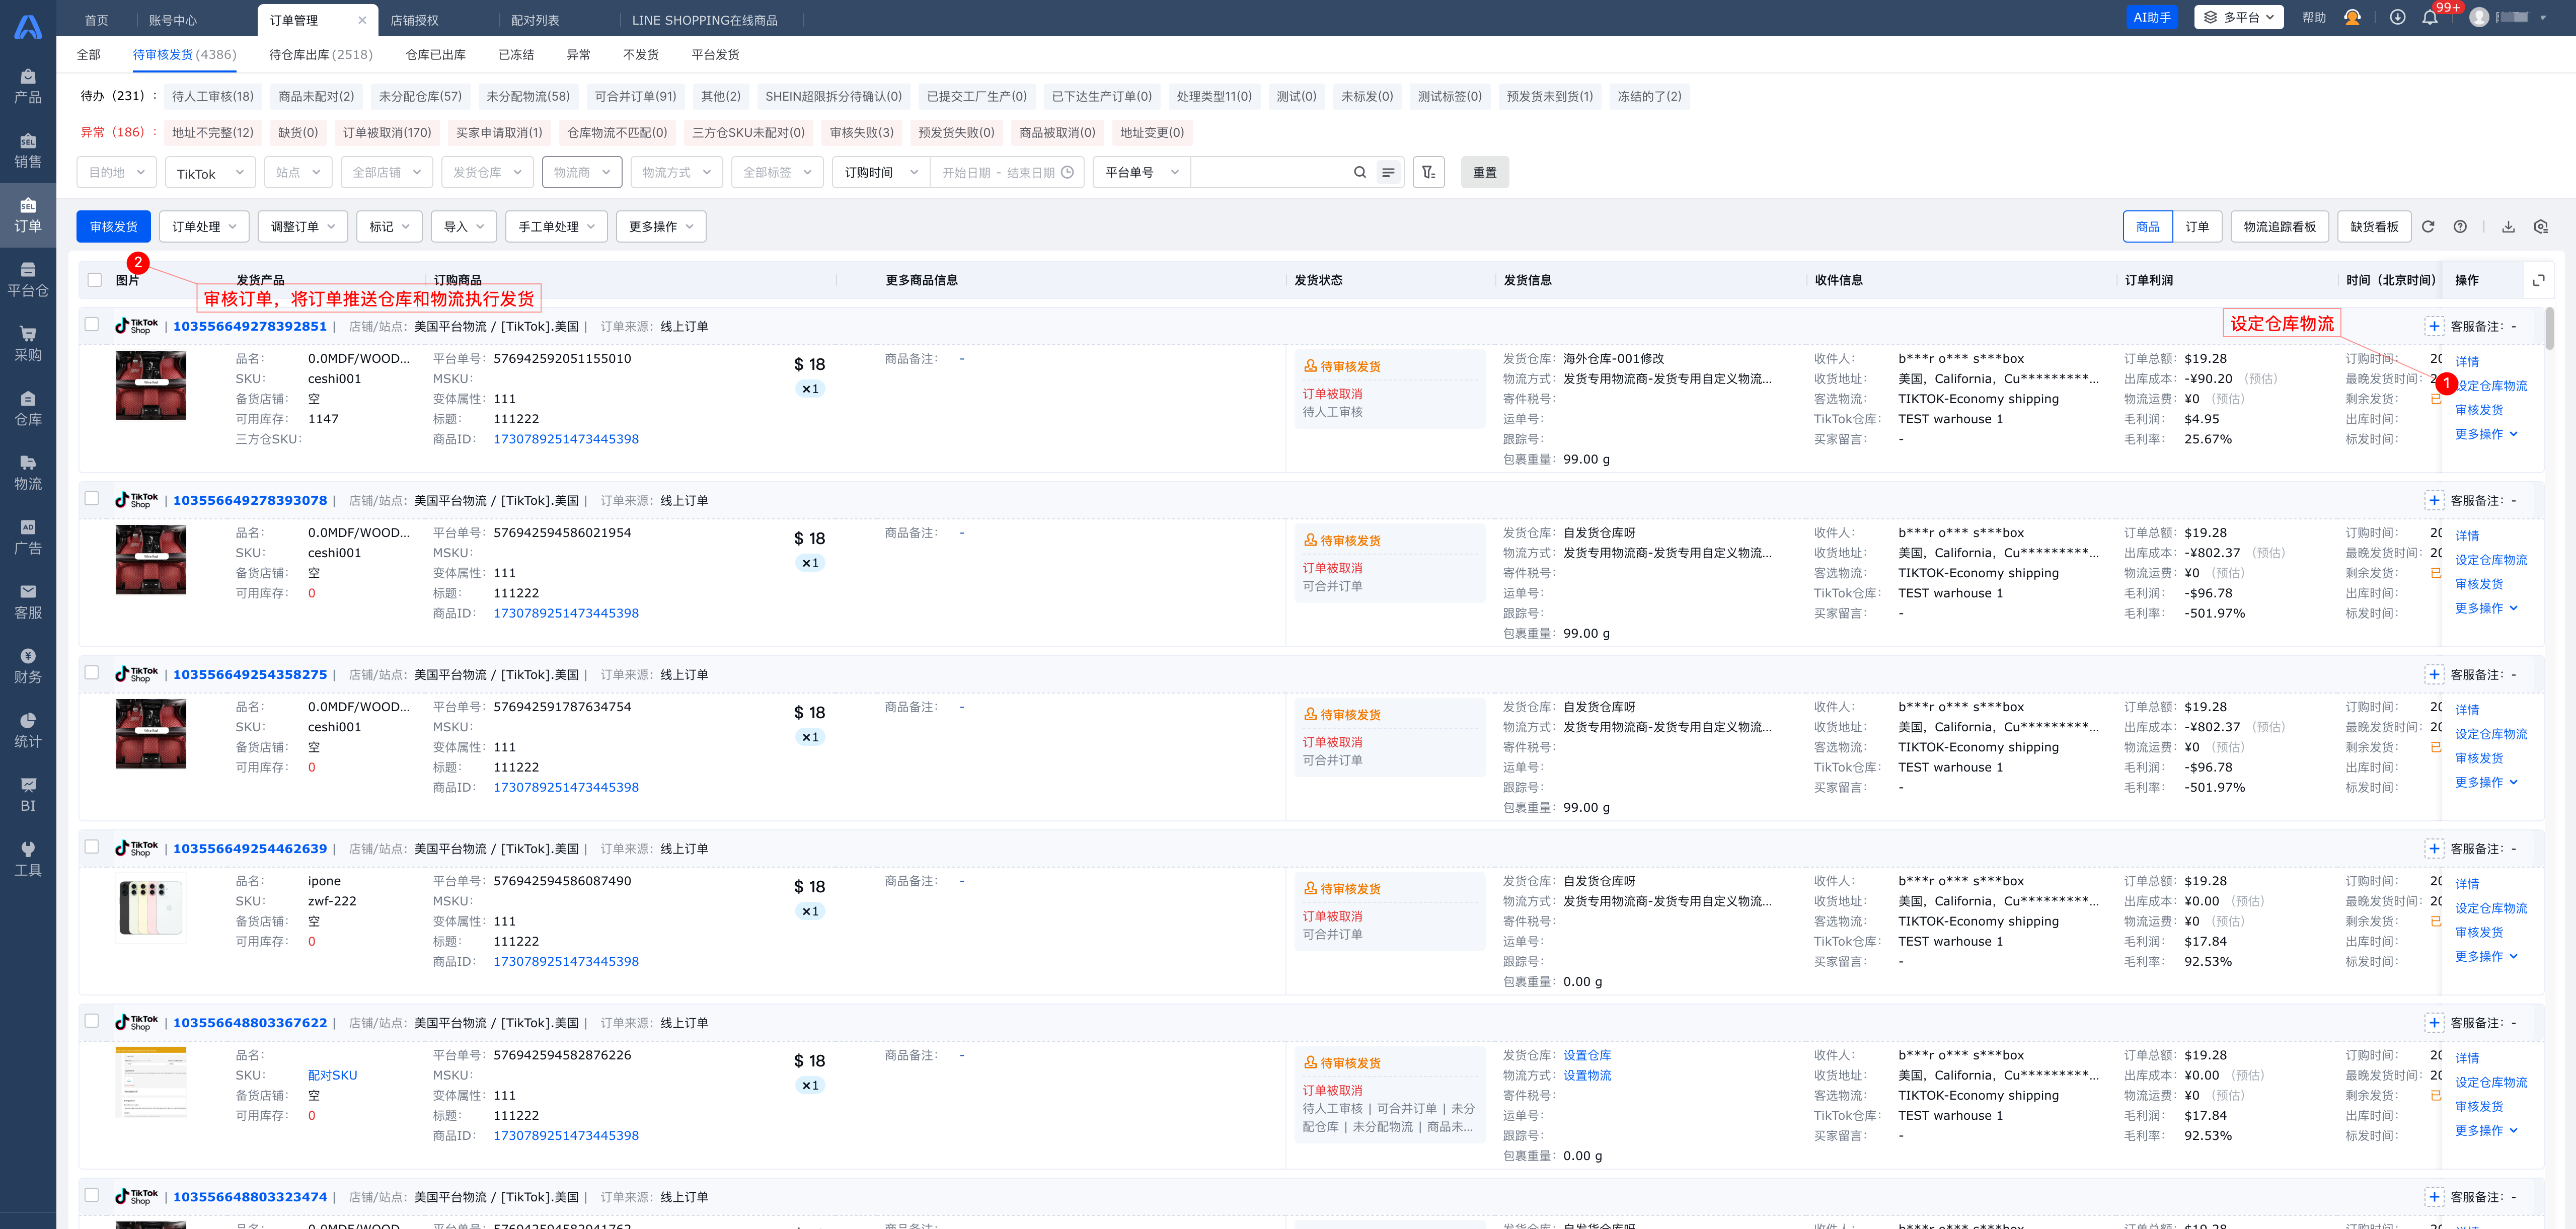Toggle the select-all orders checkbox
This screenshot has width=2576, height=1229.
94,280
